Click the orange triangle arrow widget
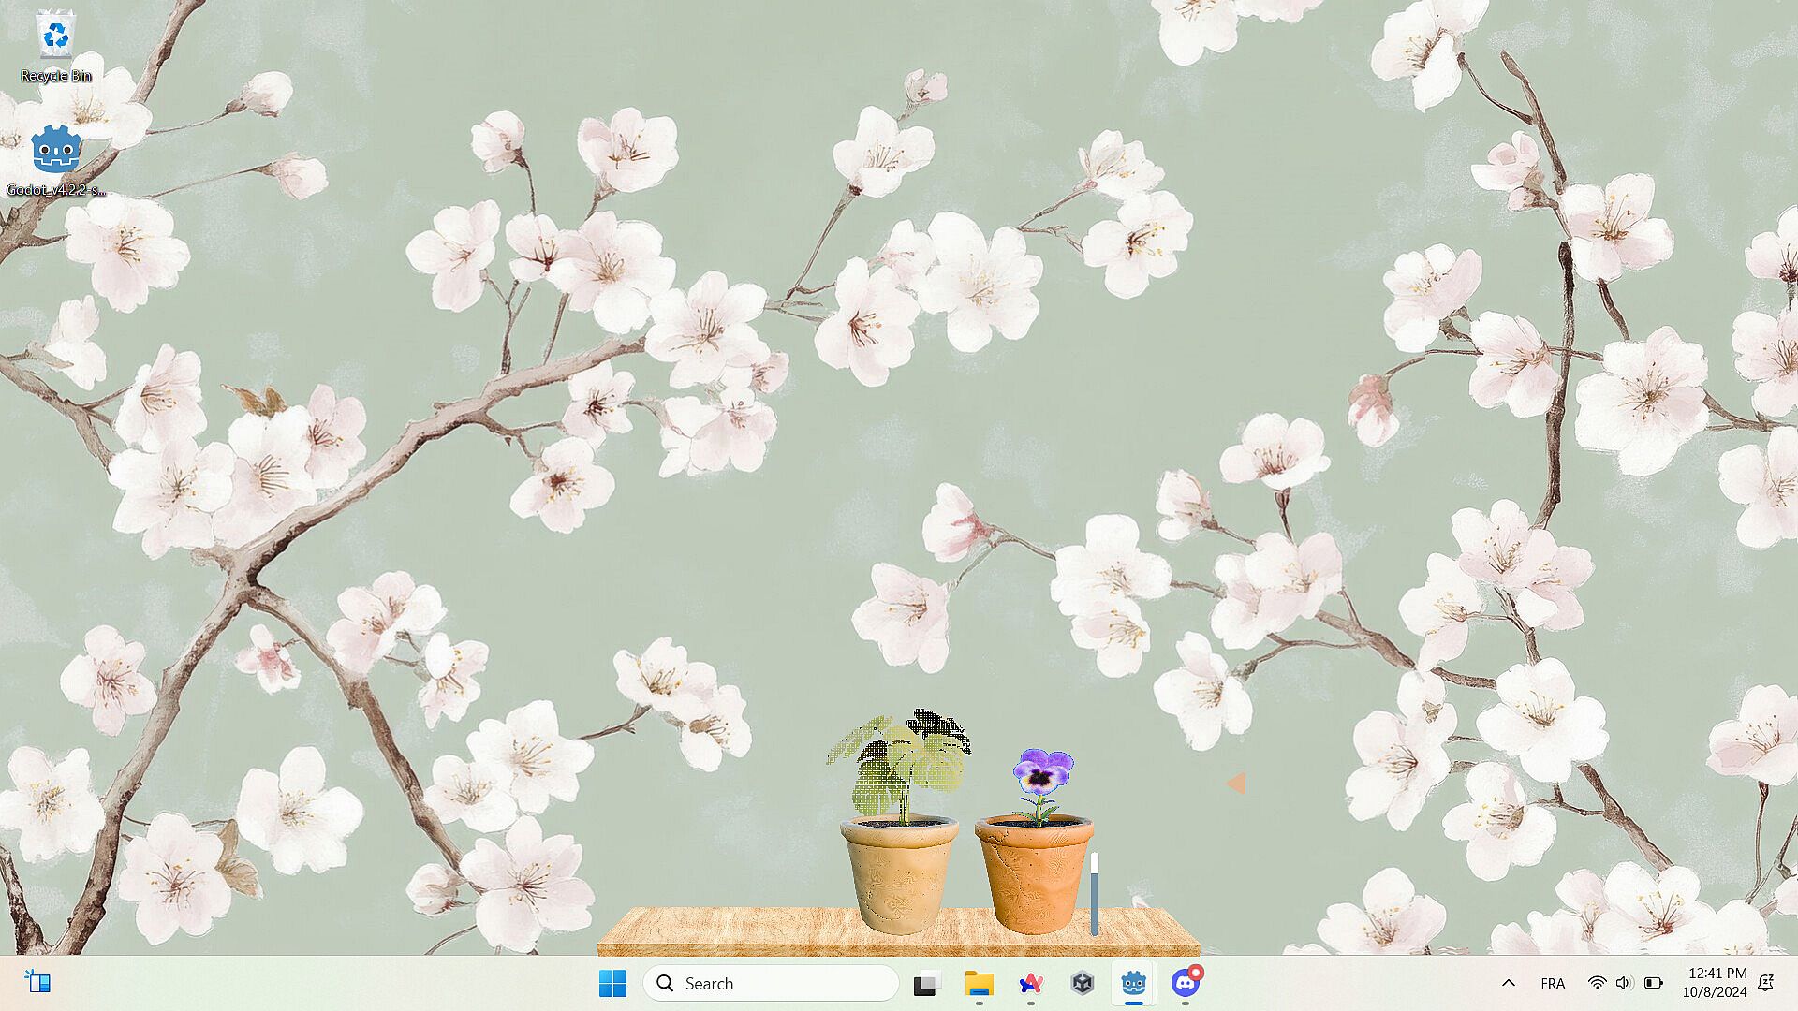1798x1011 pixels. coord(1236,784)
